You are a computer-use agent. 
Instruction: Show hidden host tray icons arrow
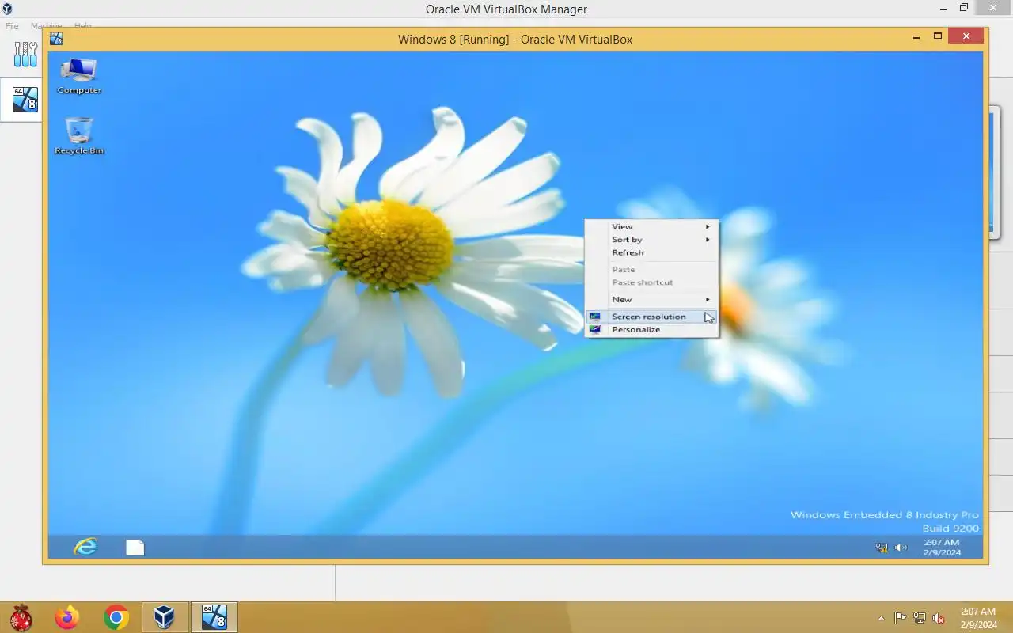pyautogui.click(x=881, y=618)
